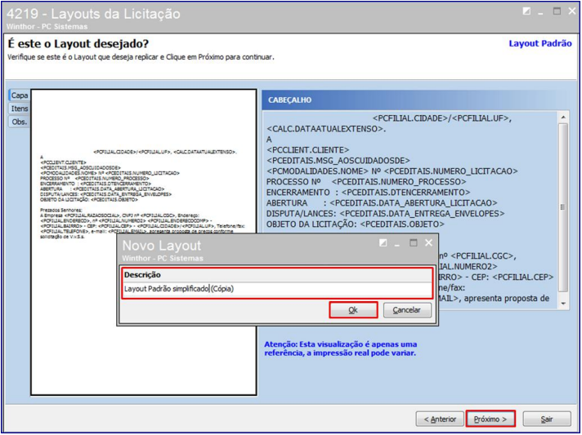
Task: Click the Novo Layout dialog title
Action: (x=162, y=246)
